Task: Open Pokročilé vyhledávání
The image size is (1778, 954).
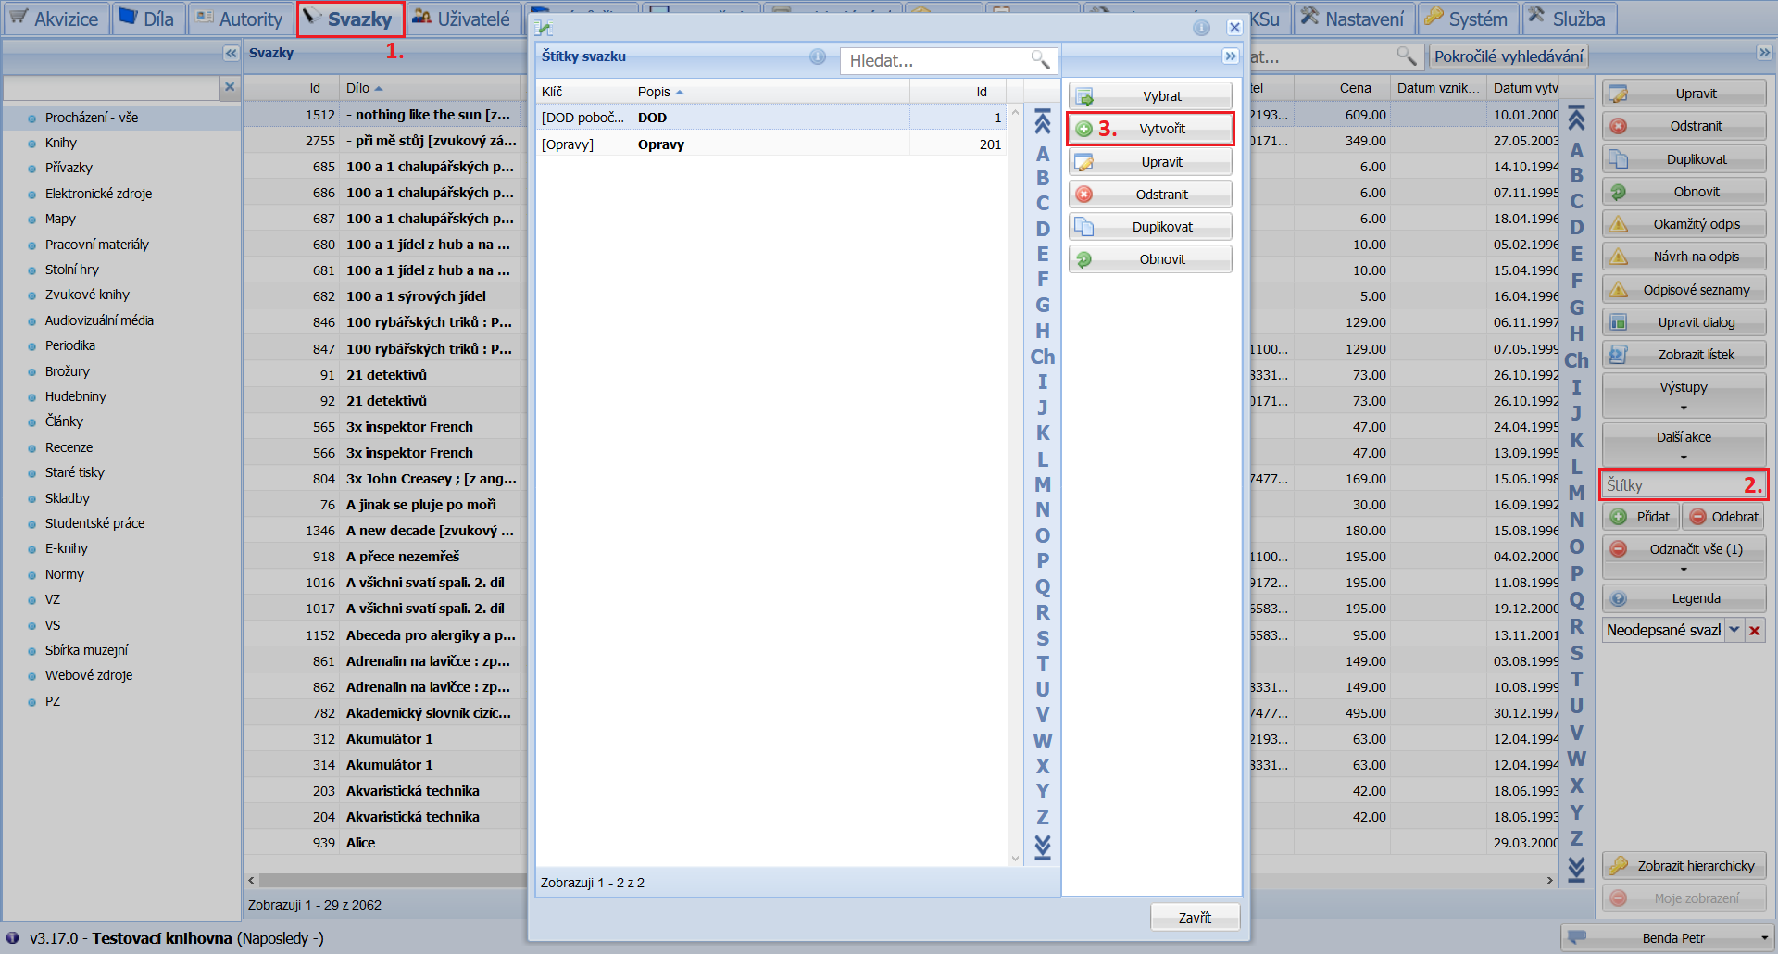Action: pyautogui.click(x=1509, y=56)
